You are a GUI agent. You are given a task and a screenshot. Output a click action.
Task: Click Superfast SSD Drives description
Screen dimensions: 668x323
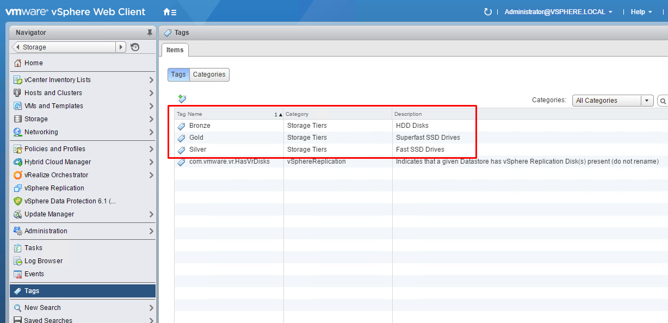pyautogui.click(x=428, y=138)
